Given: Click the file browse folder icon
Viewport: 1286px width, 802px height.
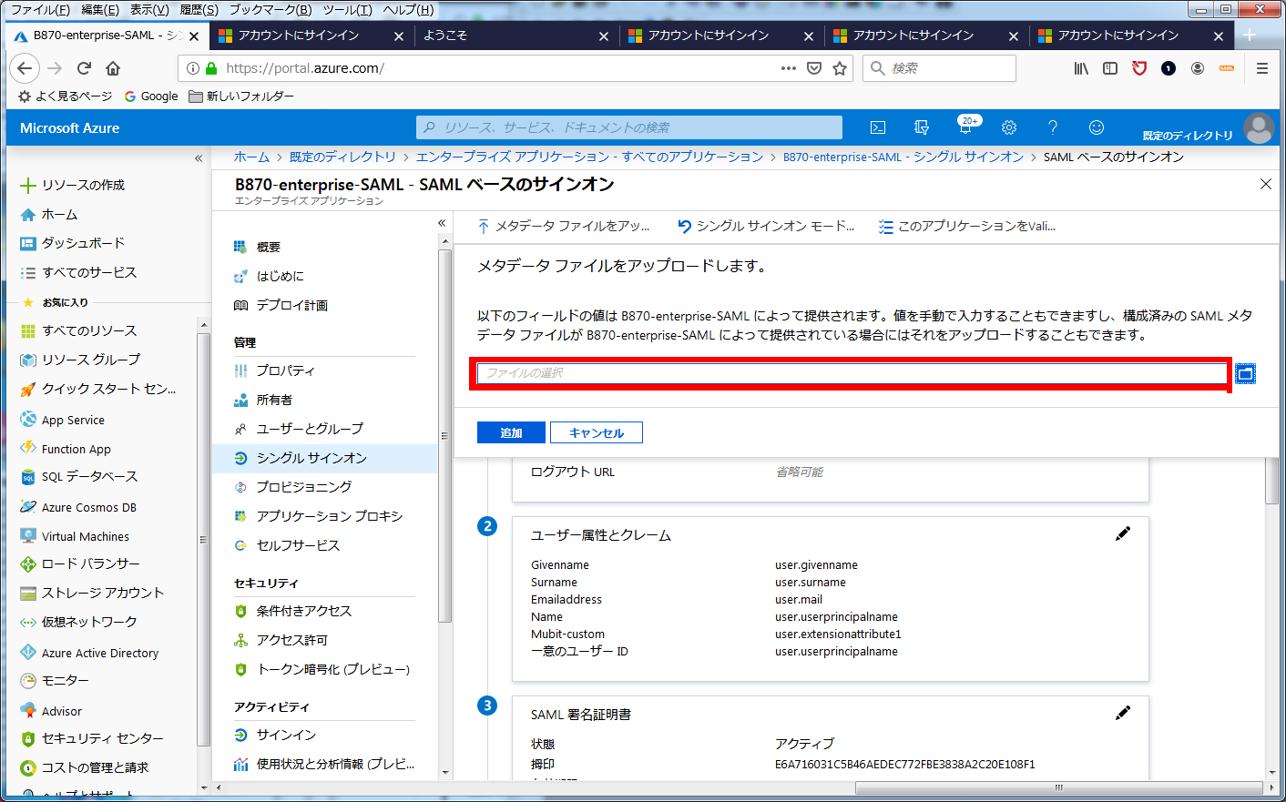Looking at the screenshot, I should point(1245,373).
